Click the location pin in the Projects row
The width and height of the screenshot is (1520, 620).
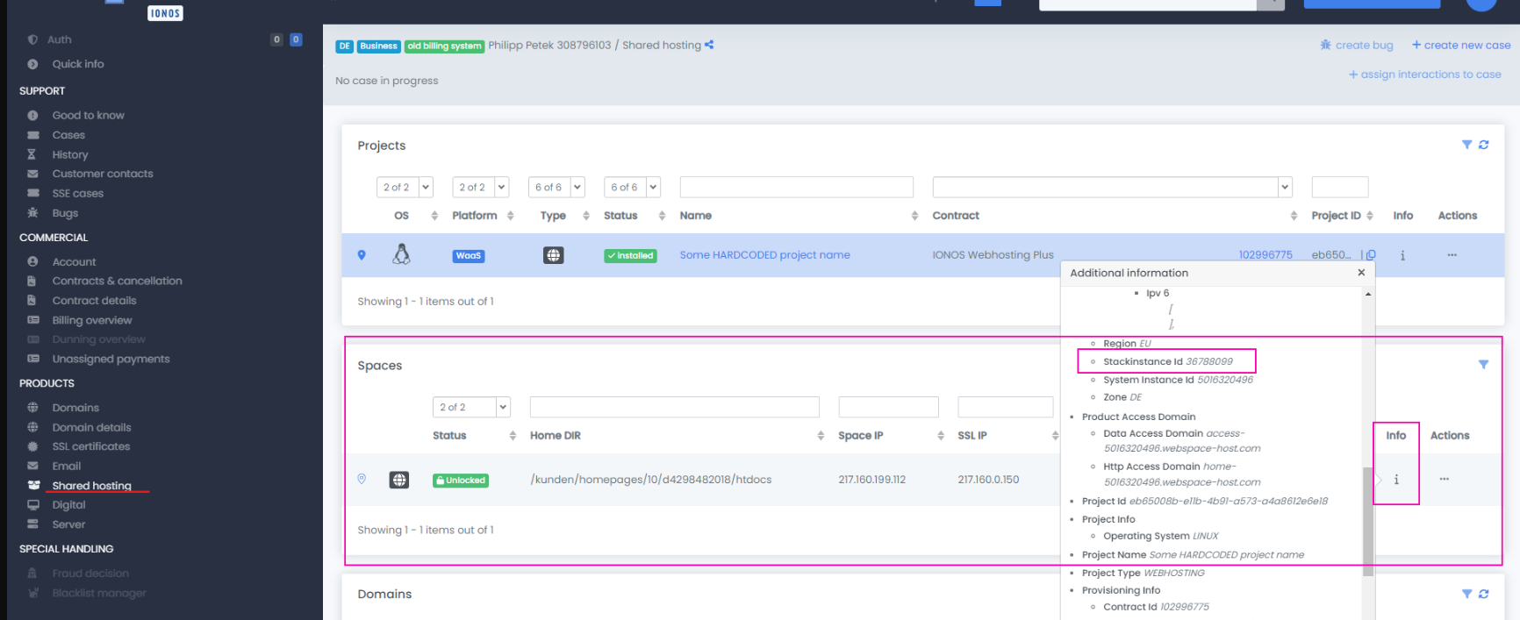pyautogui.click(x=362, y=255)
